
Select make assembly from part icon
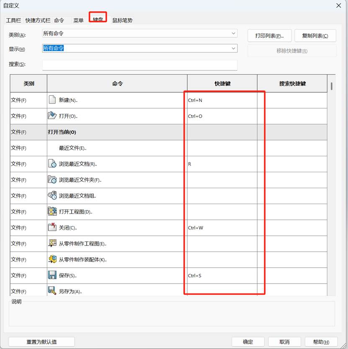[x=52, y=259]
